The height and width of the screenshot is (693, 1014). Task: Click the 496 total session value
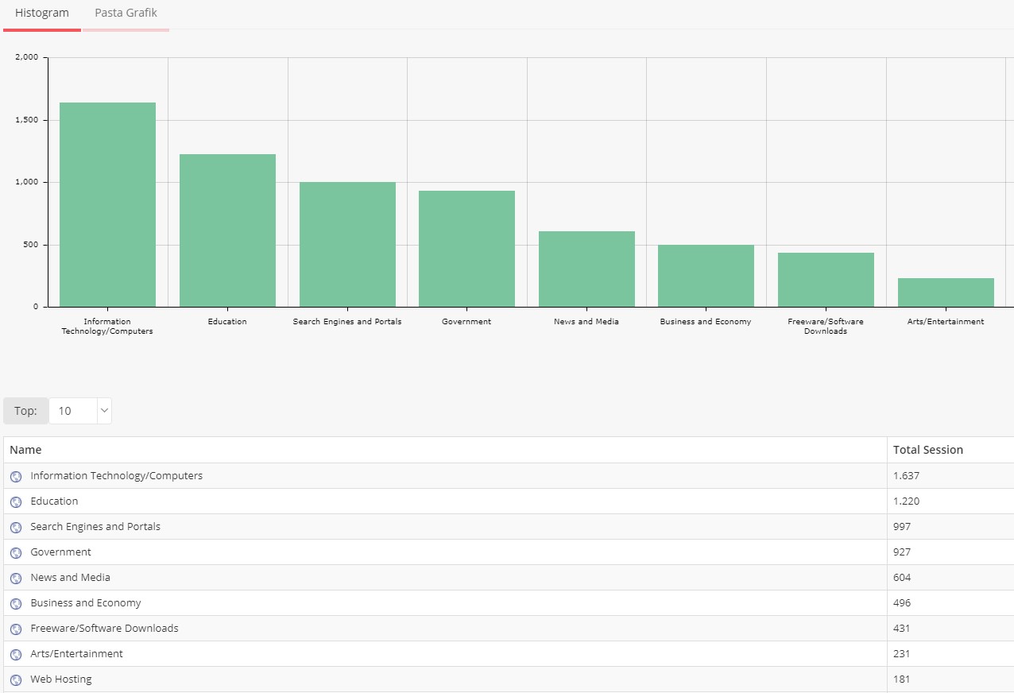click(x=902, y=603)
